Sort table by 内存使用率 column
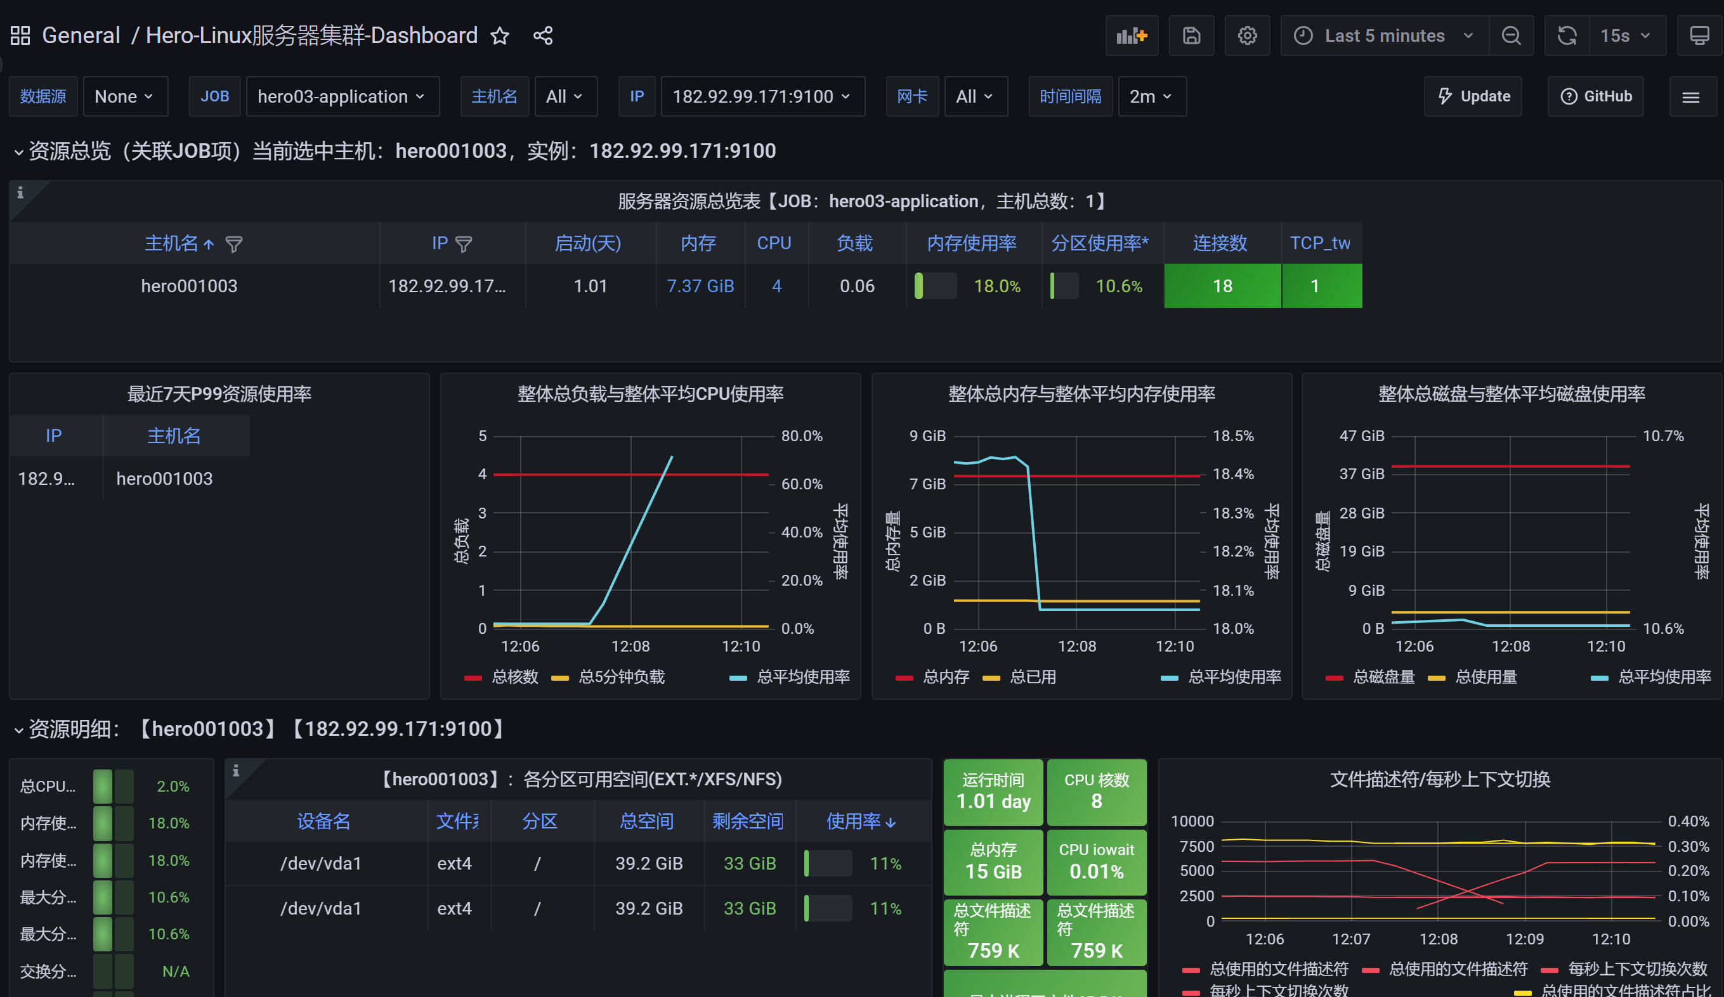The height and width of the screenshot is (997, 1724). click(972, 243)
